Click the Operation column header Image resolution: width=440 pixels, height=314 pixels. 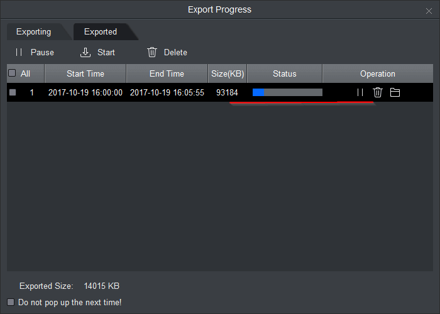click(377, 74)
